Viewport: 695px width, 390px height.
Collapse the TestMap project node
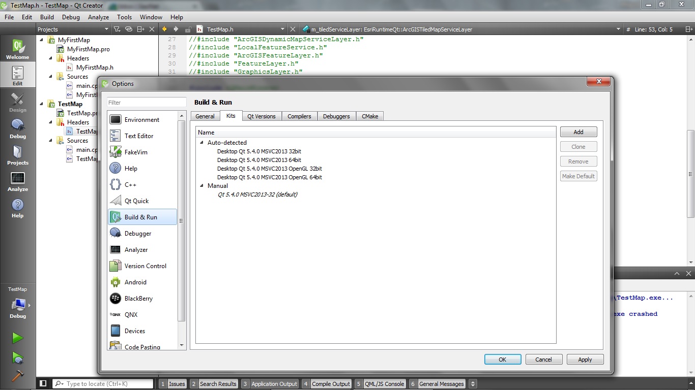(41, 104)
